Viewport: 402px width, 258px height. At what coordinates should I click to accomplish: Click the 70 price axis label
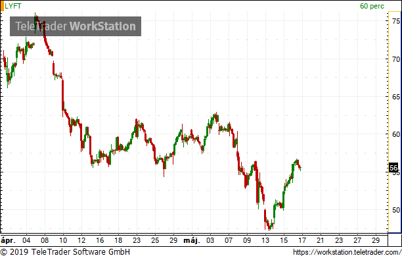(x=396, y=59)
